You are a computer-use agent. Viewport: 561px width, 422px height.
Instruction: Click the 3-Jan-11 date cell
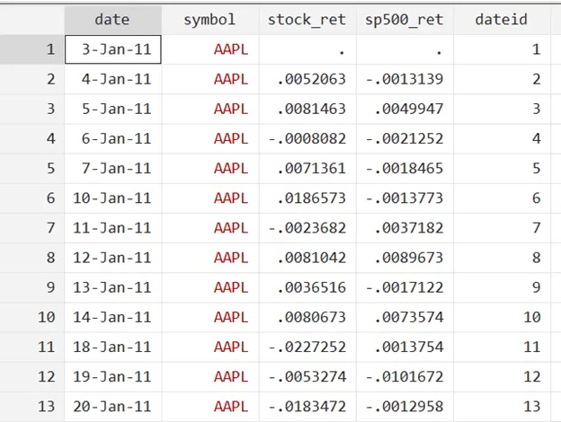(x=113, y=49)
